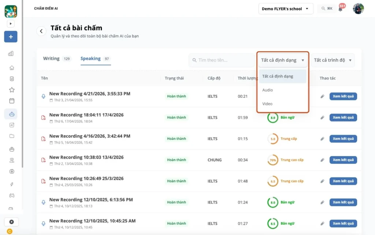This screenshot has width=375, height=235.
Task: Click the 8.5 score ring in last row
Action: click(272, 224)
